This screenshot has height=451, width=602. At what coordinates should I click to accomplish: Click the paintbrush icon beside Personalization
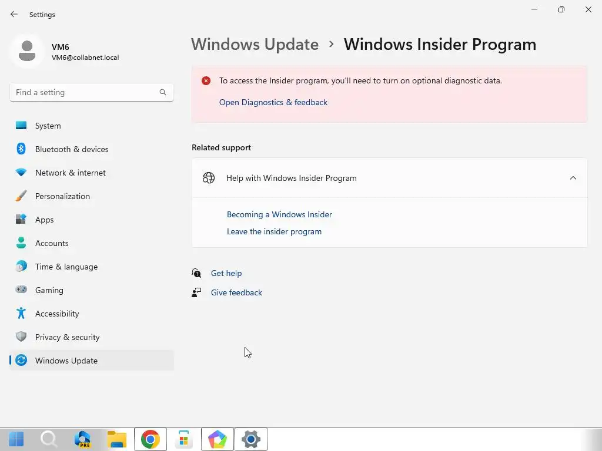(x=21, y=196)
